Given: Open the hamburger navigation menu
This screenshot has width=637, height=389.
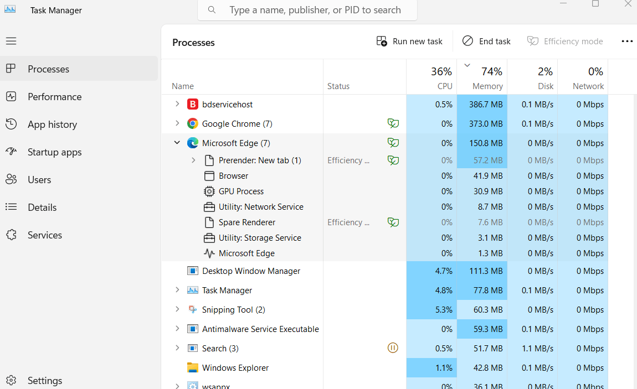Looking at the screenshot, I should pos(11,41).
